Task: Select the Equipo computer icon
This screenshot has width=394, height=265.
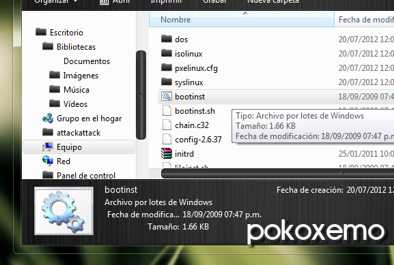Action: [x=48, y=147]
